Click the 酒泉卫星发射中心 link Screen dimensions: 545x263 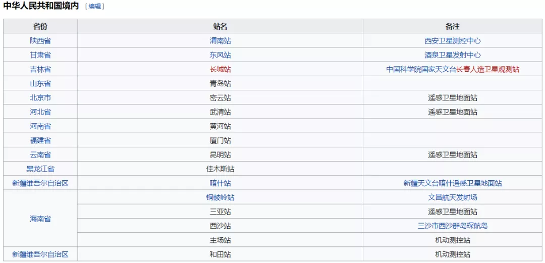tap(453, 55)
